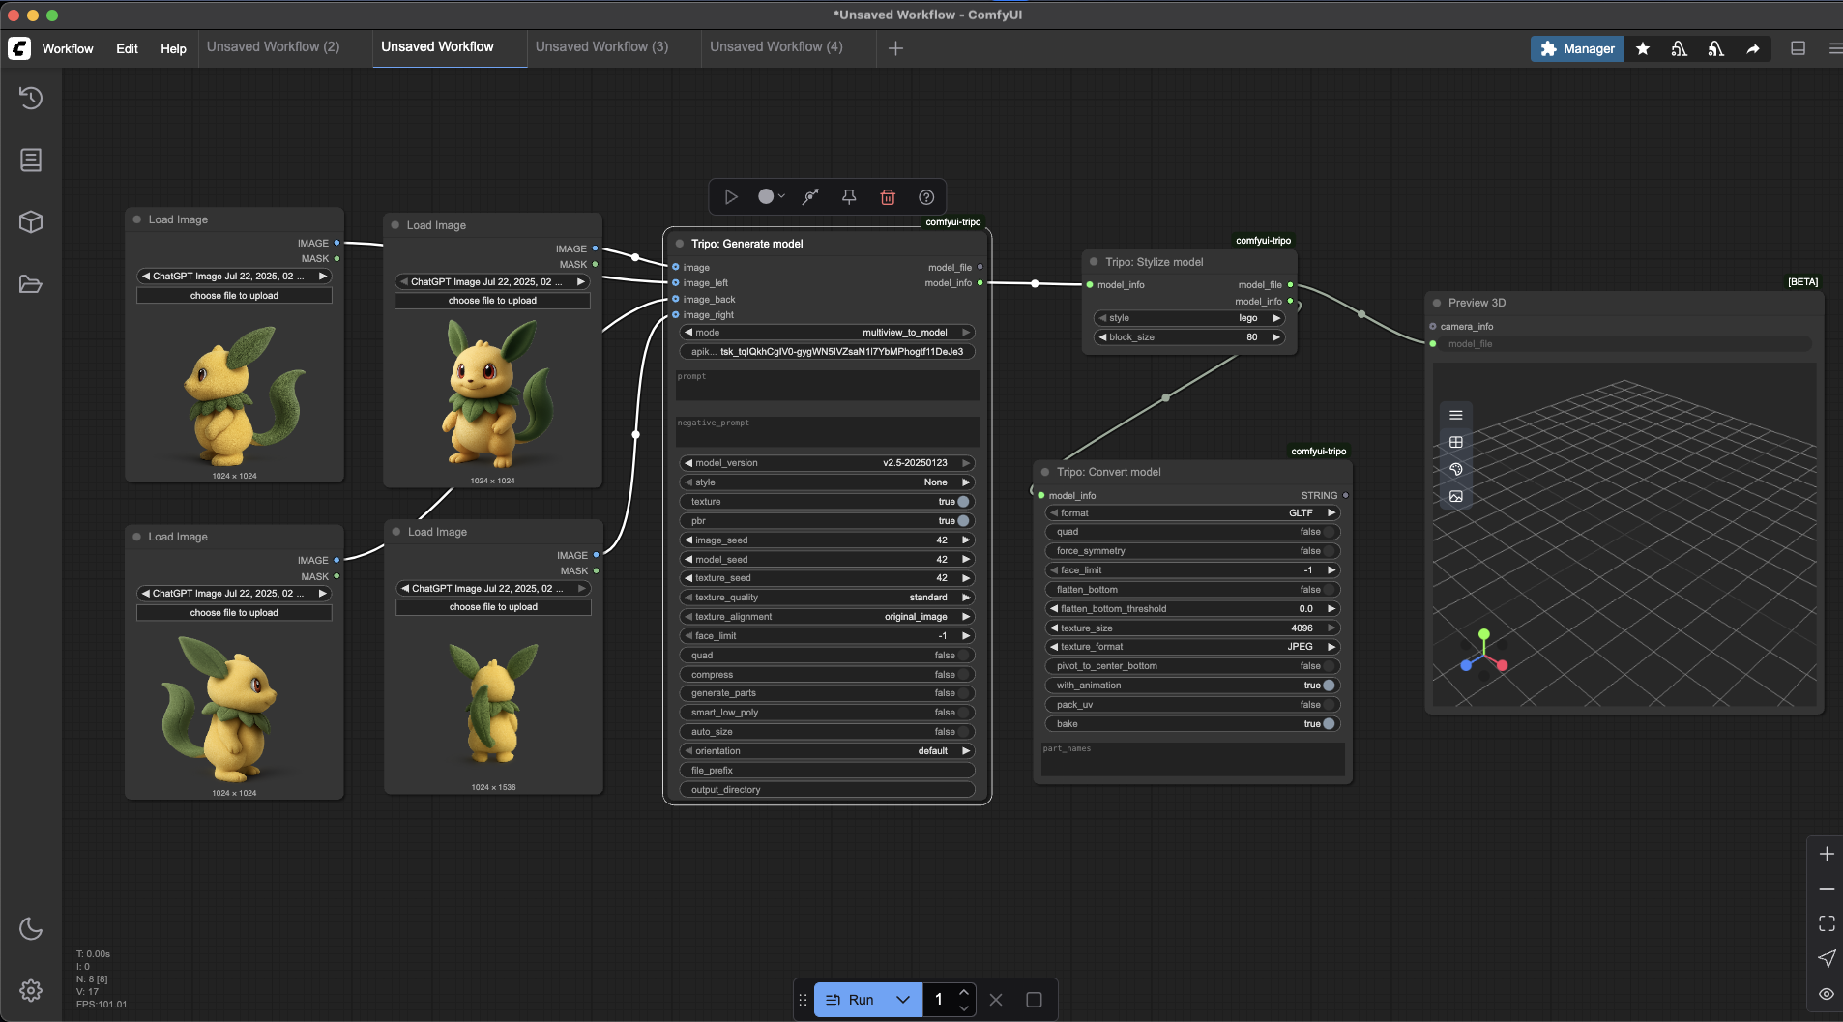Add a new workflow tab
1843x1022 pixels.
(895, 48)
